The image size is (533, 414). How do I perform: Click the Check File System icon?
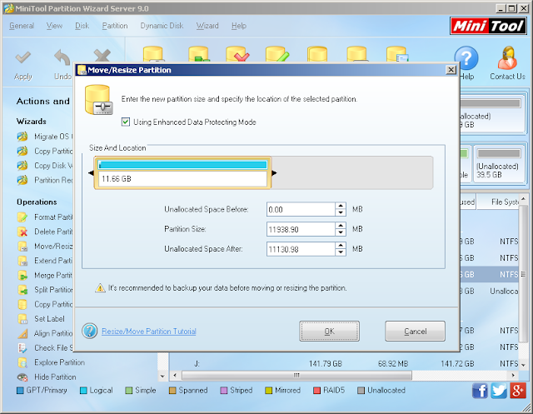click(x=22, y=348)
